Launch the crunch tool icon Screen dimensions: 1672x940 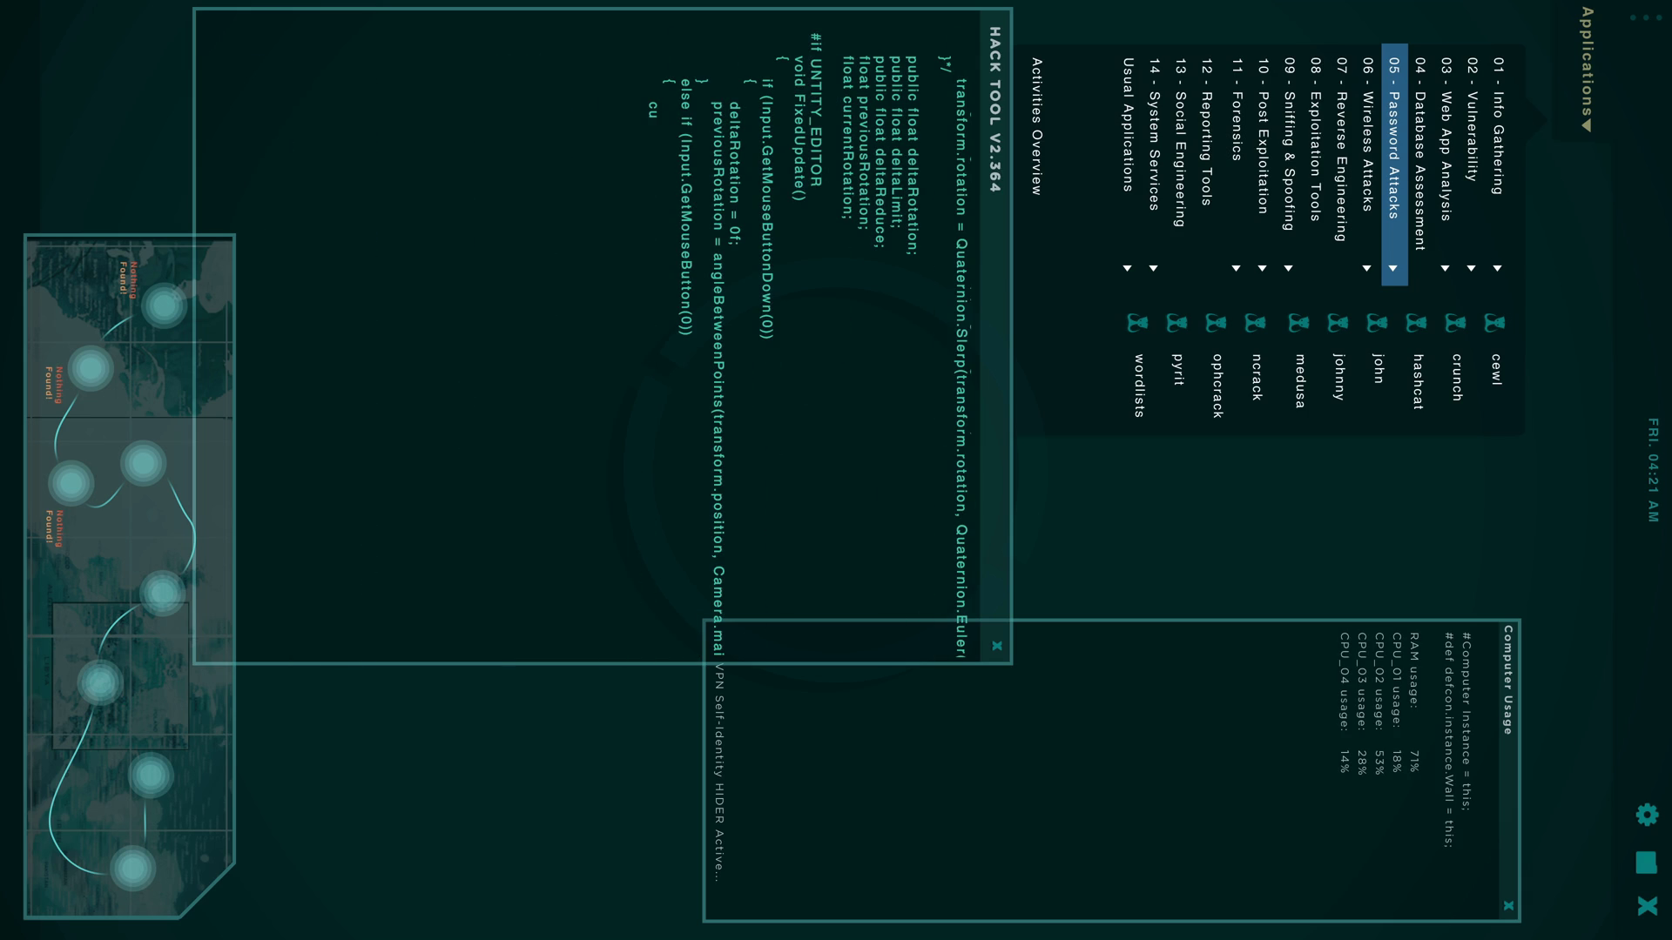[1455, 324]
